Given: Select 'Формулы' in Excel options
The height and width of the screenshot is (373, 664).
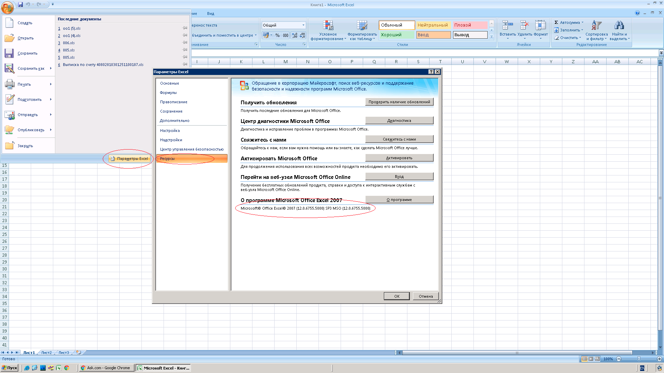Looking at the screenshot, I should point(192,93).
